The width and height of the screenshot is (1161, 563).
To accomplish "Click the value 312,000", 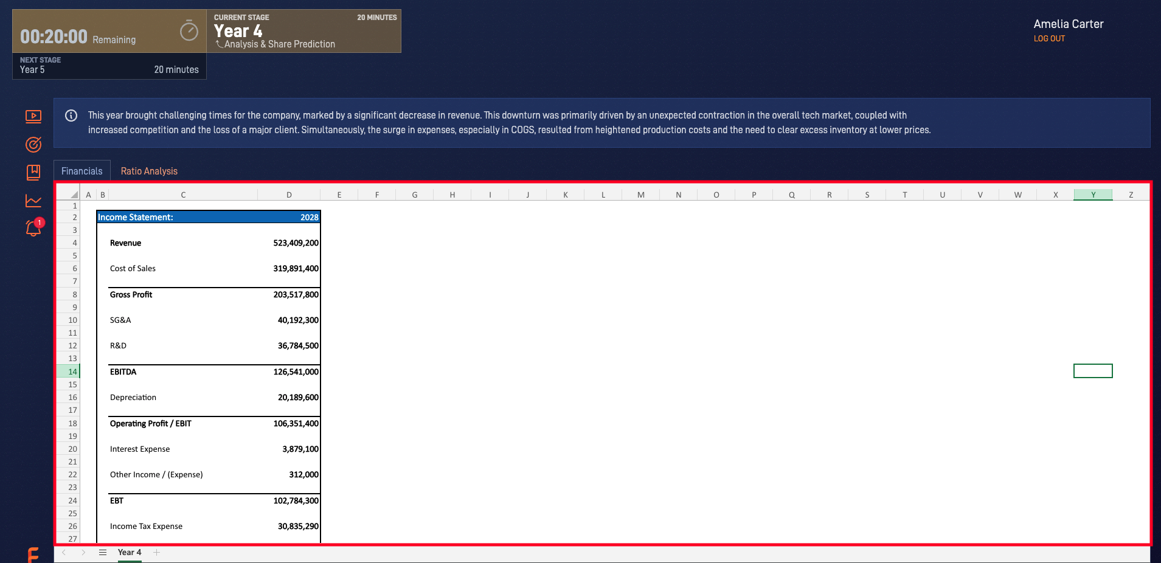I will [x=303, y=475].
